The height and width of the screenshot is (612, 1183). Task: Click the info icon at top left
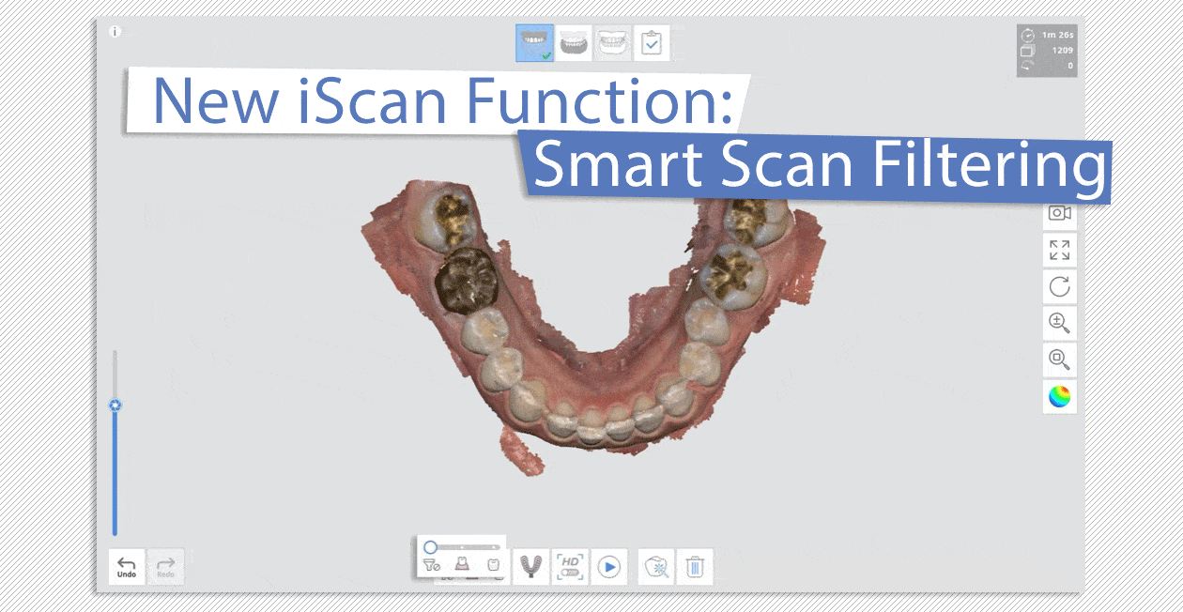(115, 32)
